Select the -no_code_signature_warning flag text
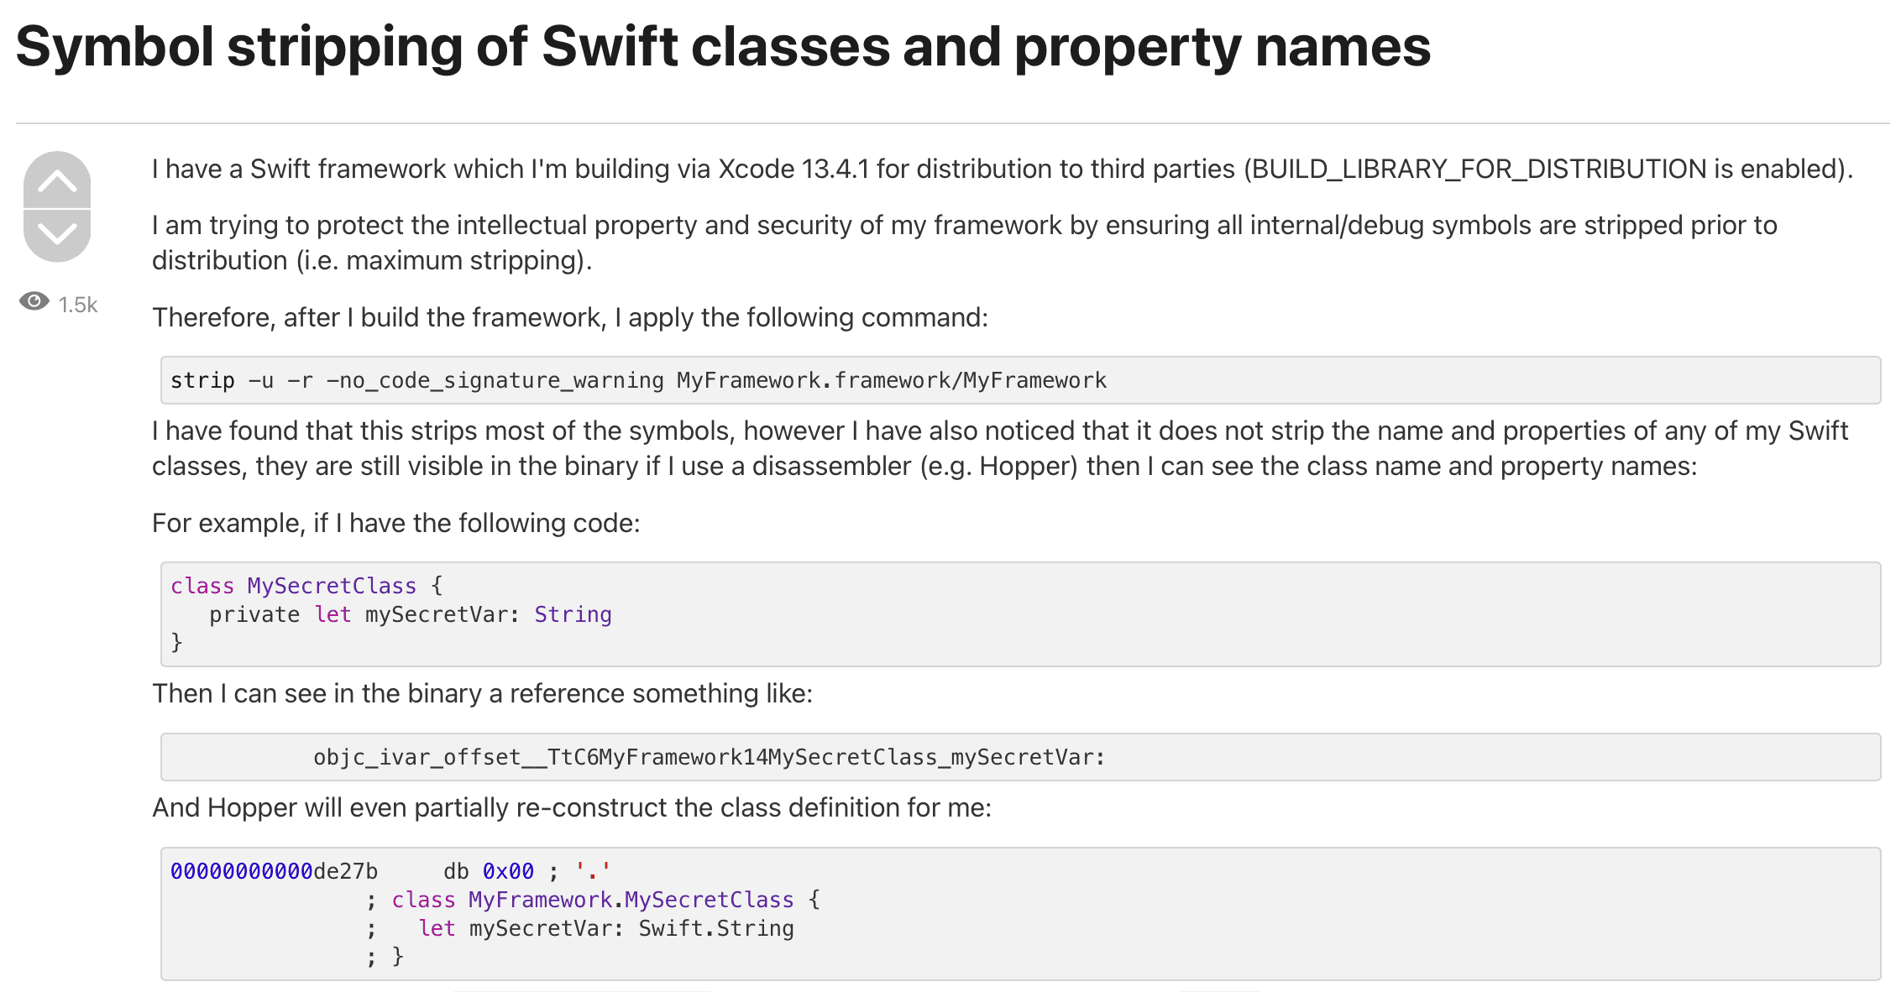 495,379
